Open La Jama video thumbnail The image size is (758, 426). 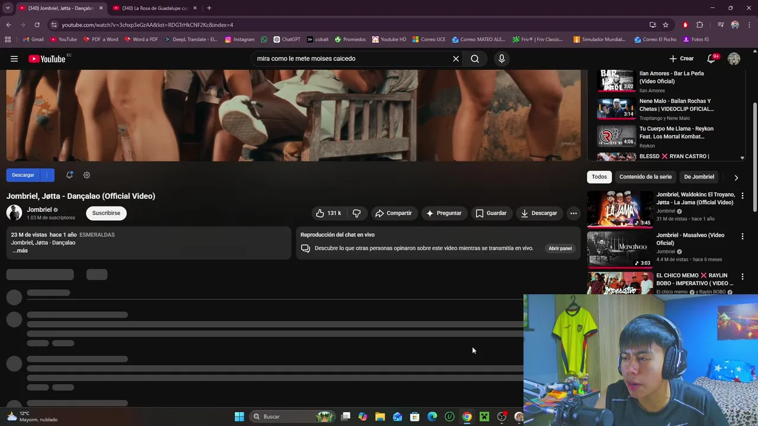click(619, 209)
